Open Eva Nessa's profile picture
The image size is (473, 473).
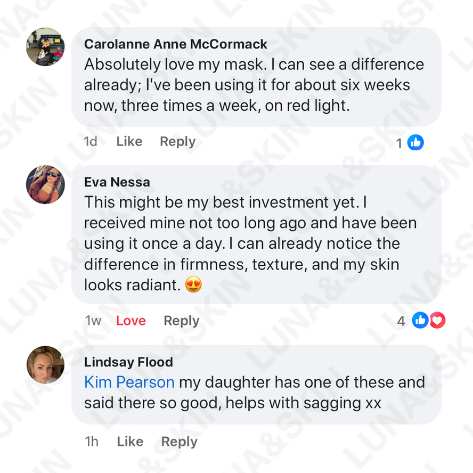click(45, 184)
